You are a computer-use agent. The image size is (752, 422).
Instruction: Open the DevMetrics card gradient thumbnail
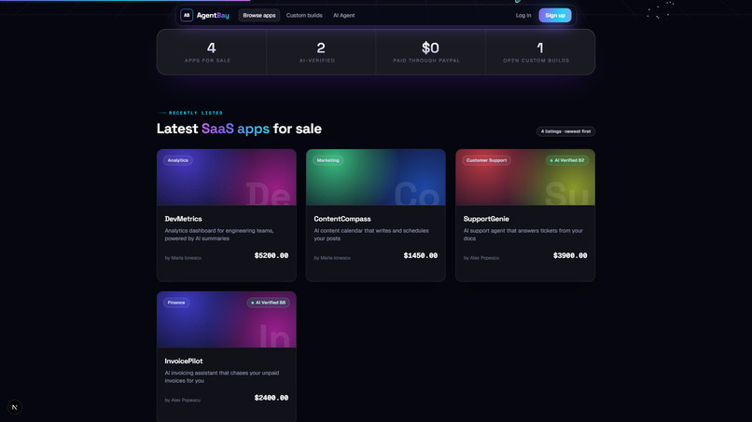click(227, 177)
